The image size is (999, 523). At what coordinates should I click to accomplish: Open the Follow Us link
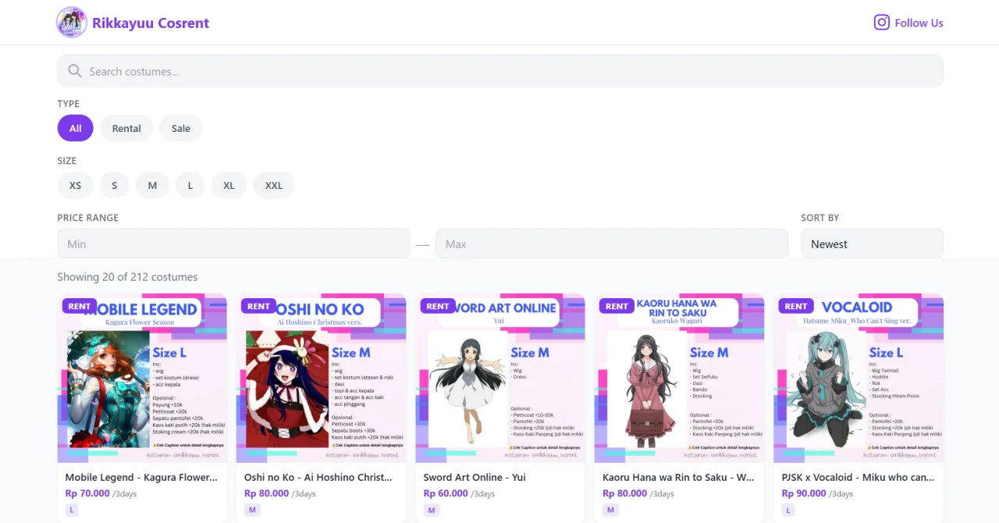click(908, 23)
